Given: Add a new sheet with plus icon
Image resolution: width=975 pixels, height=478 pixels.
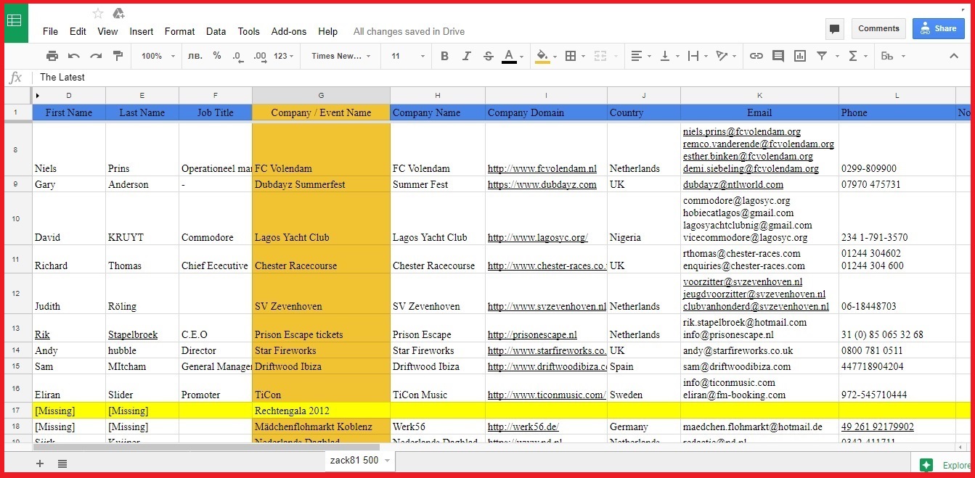Looking at the screenshot, I should (x=40, y=463).
